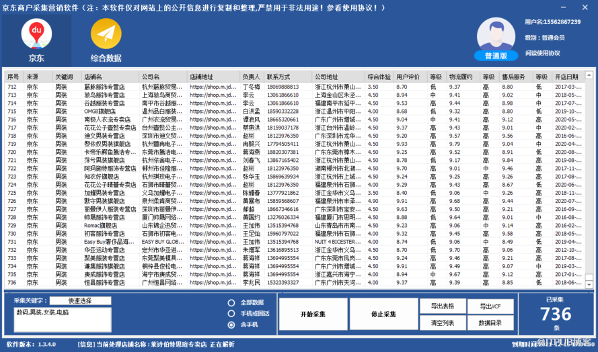
Task: Click the table scrollbar up arrow
Action: (x=589, y=75)
